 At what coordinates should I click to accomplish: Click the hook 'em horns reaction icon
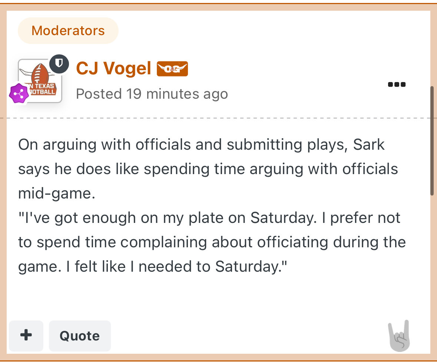tap(399, 336)
